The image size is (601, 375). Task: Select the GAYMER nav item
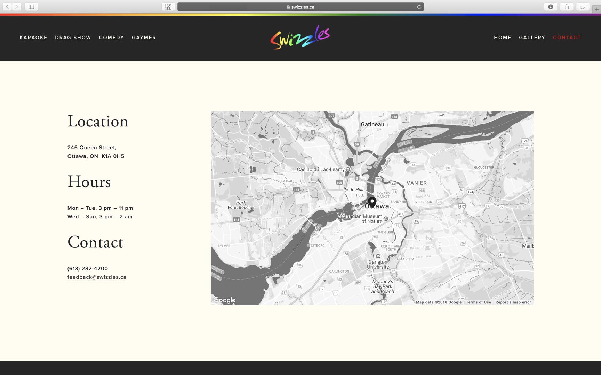point(144,37)
